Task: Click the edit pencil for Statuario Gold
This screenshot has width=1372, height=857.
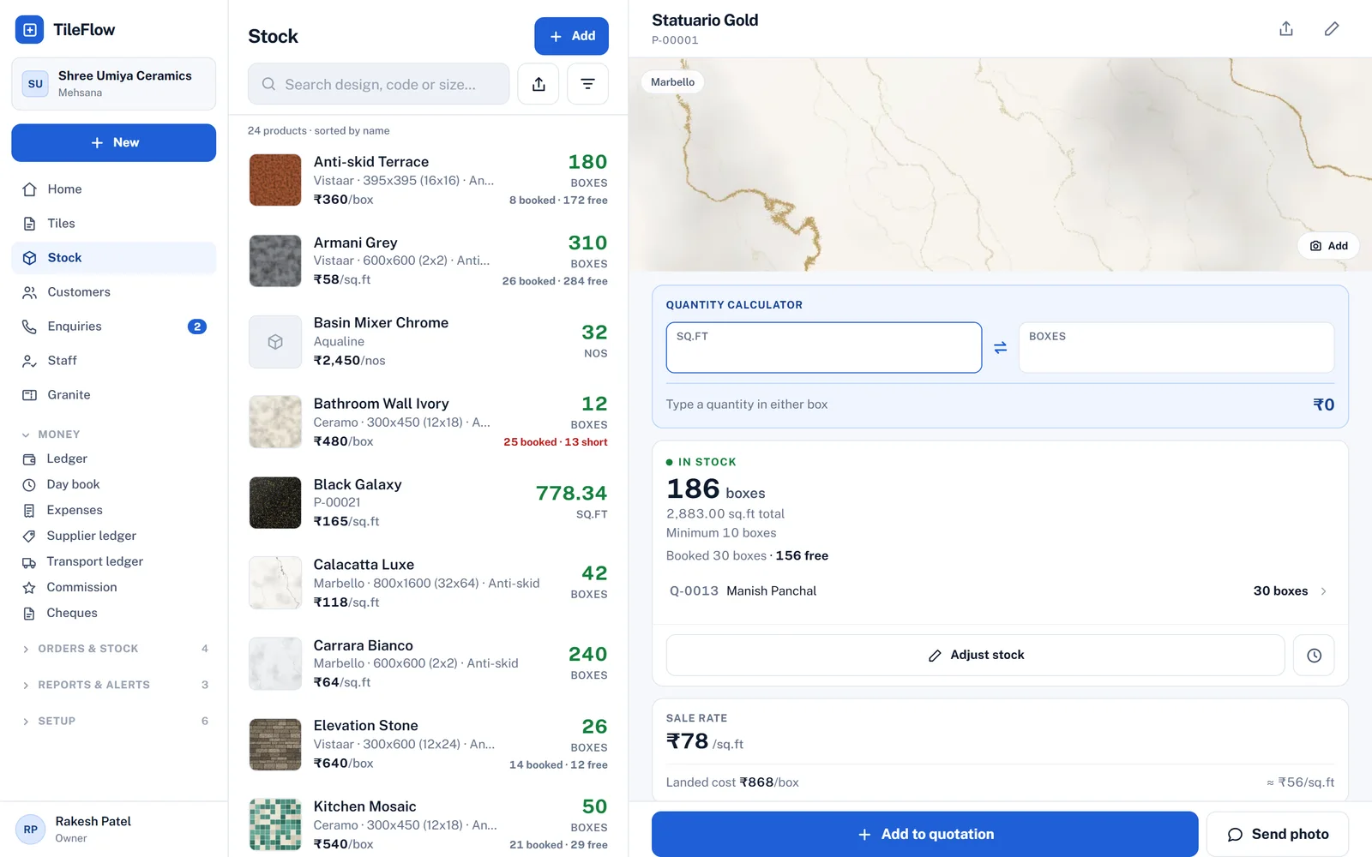Action: click(1332, 29)
